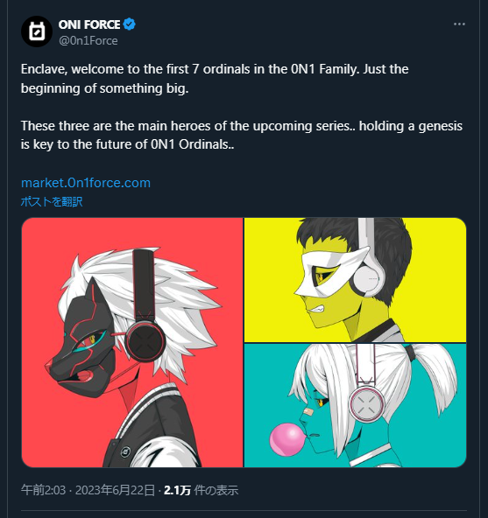Open the yellow masked character image
This screenshot has height=518, width=488.
pos(355,280)
